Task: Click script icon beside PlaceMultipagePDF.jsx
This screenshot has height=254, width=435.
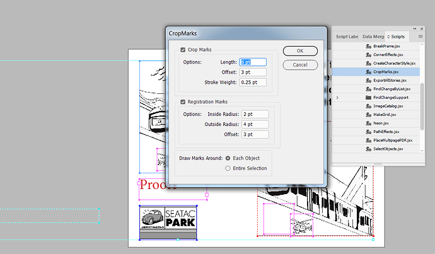Action: (368, 141)
